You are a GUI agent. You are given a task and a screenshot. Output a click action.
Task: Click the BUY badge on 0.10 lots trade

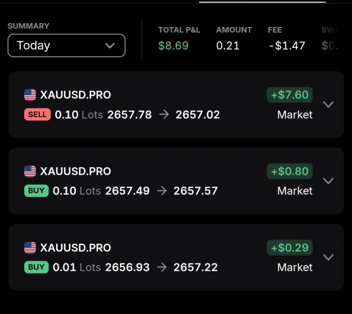point(37,191)
